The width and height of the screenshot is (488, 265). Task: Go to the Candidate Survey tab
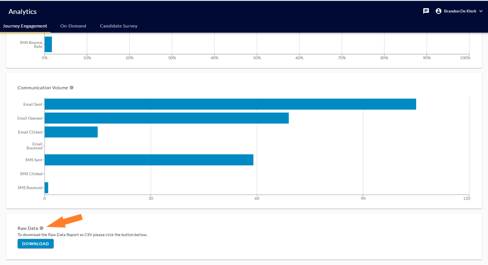pyautogui.click(x=119, y=26)
